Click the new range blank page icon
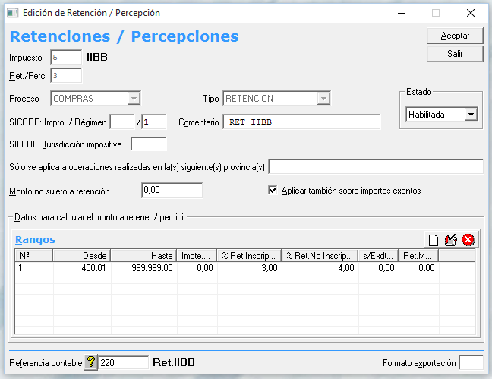Image resolution: width=492 pixels, height=379 pixels. pyautogui.click(x=434, y=240)
